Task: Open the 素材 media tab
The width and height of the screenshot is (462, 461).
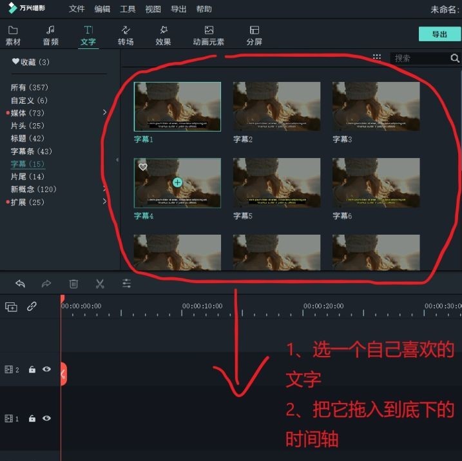Action: click(x=13, y=35)
